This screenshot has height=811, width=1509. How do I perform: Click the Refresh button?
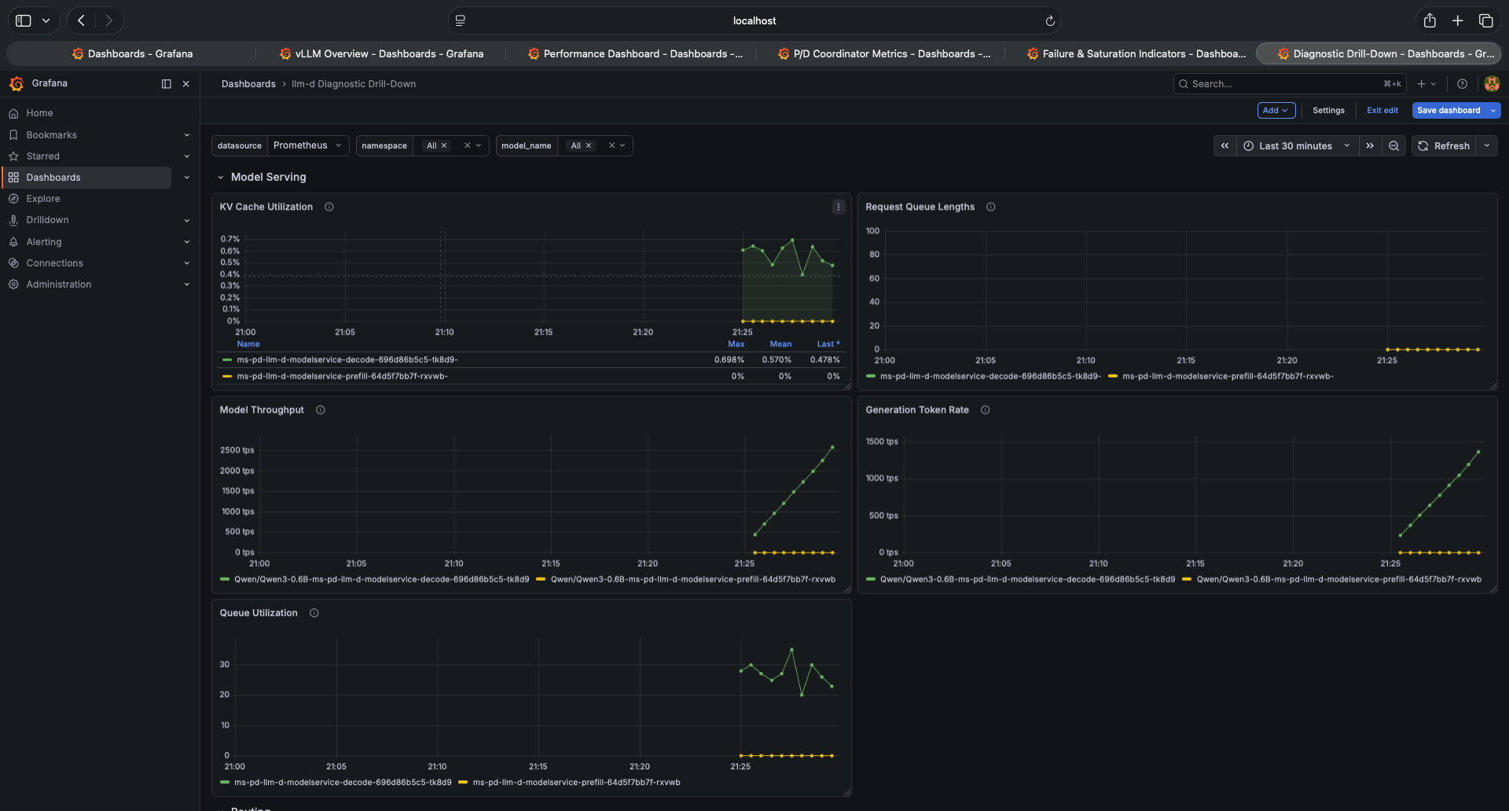pyautogui.click(x=1444, y=146)
